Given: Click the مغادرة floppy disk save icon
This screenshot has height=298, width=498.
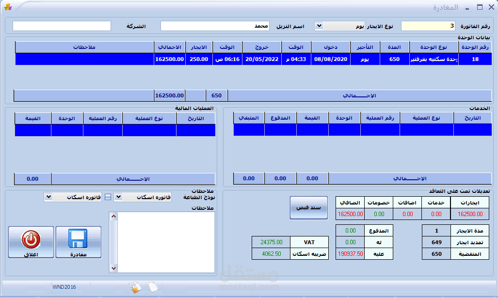Looking at the screenshot, I should tap(78, 239).
